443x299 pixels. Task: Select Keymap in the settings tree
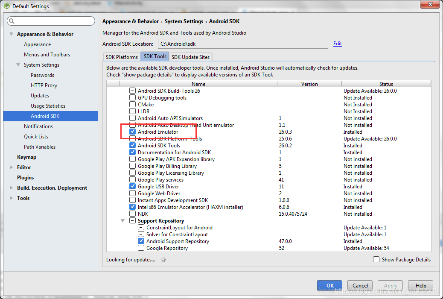pos(26,157)
